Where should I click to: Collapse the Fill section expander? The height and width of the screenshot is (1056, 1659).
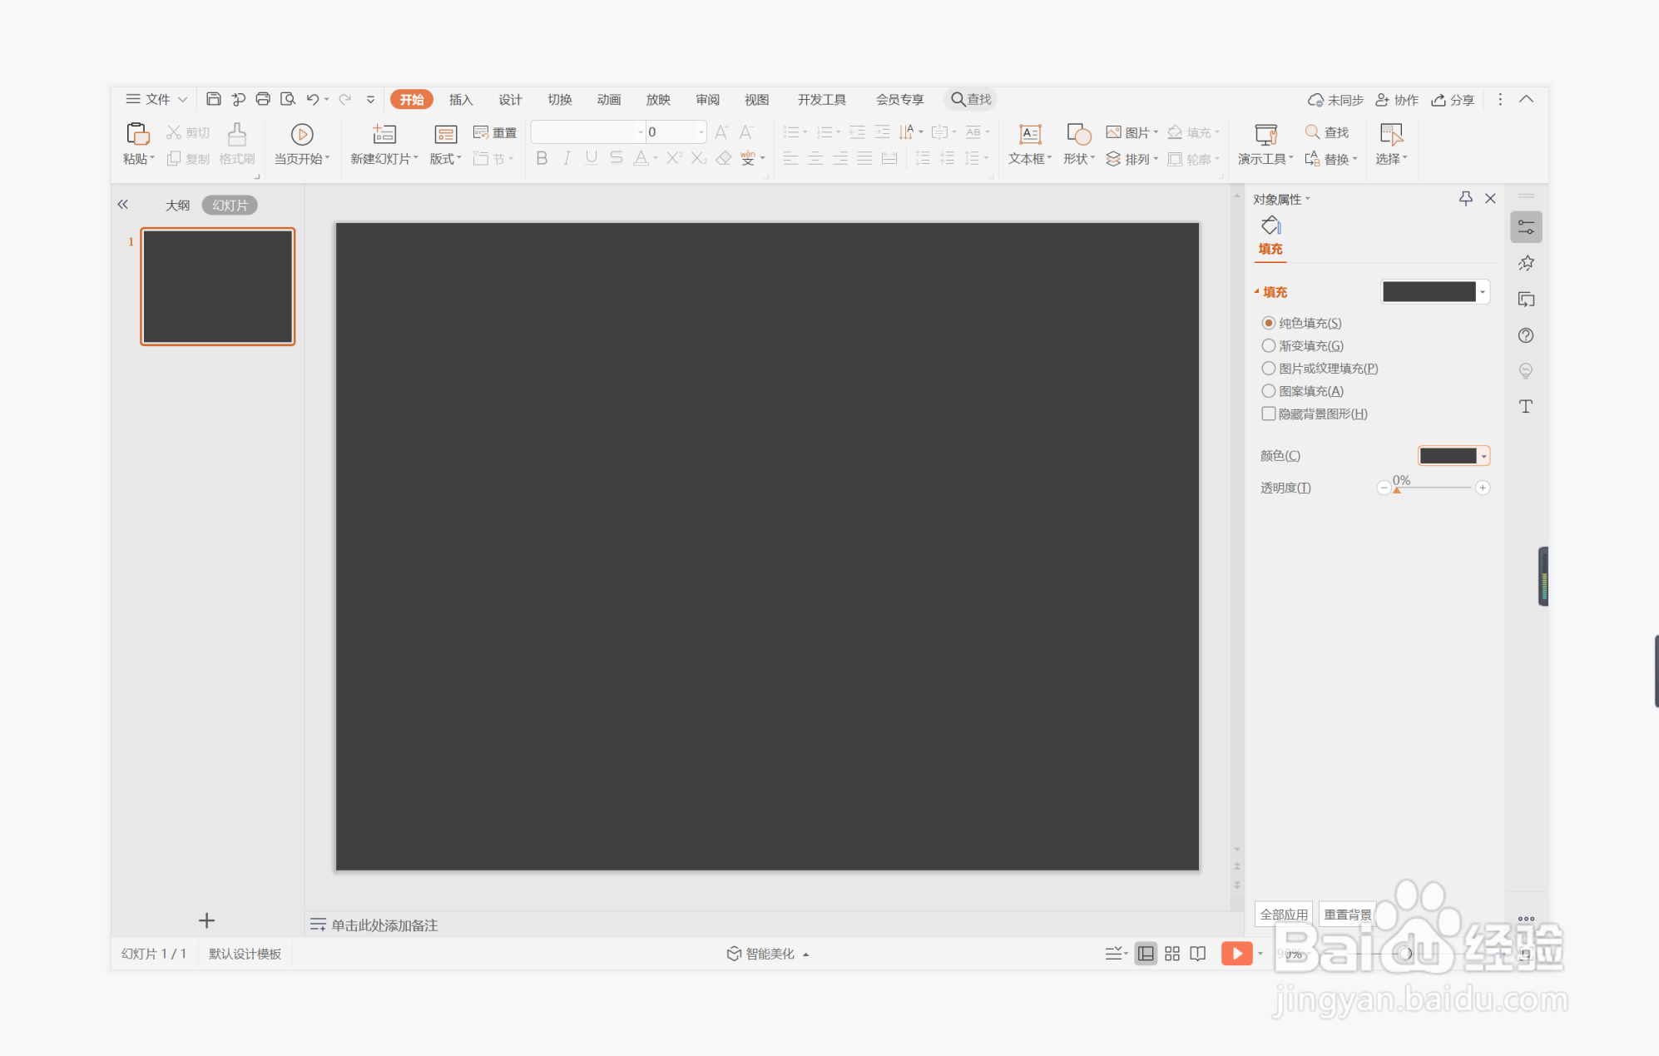[x=1256, y=291]
